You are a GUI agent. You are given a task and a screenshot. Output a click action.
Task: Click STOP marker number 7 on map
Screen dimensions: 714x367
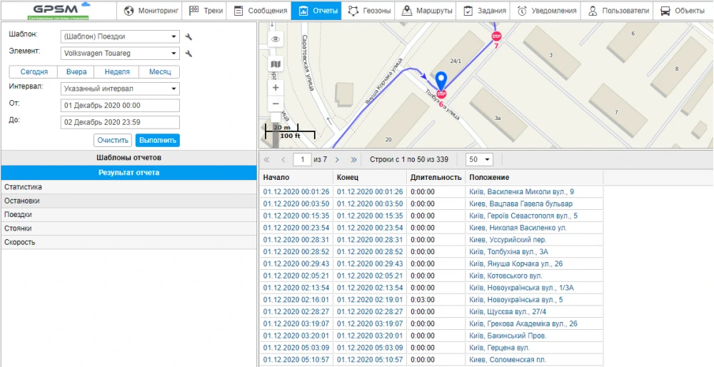click(x=496, y=36)
